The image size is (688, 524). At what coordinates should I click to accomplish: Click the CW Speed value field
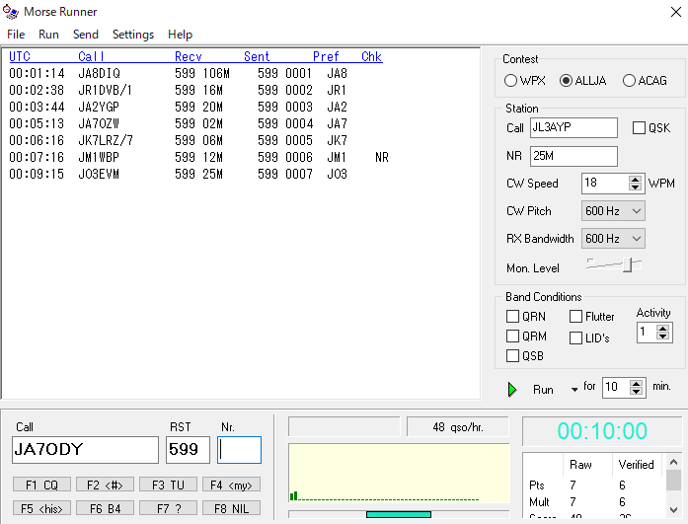605,184
